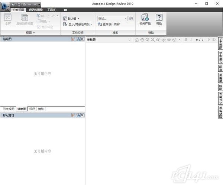Open the 显示/隐藏选项板 palettes dropdown
The image size is (223, 185).
(78, 24)
